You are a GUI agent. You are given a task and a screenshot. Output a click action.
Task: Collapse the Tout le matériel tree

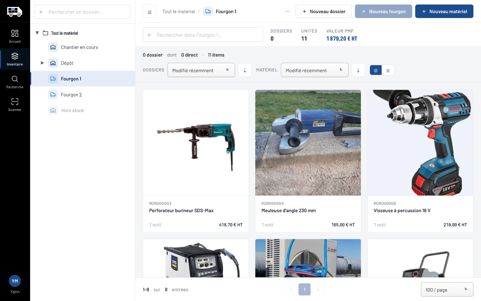click(37, 33)
